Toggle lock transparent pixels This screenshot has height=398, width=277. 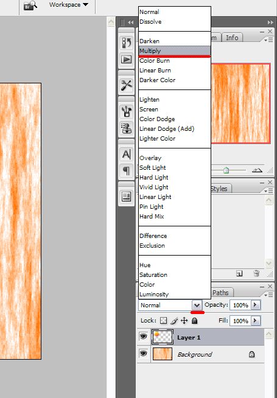pyautogui.click(x=164, y=321)
